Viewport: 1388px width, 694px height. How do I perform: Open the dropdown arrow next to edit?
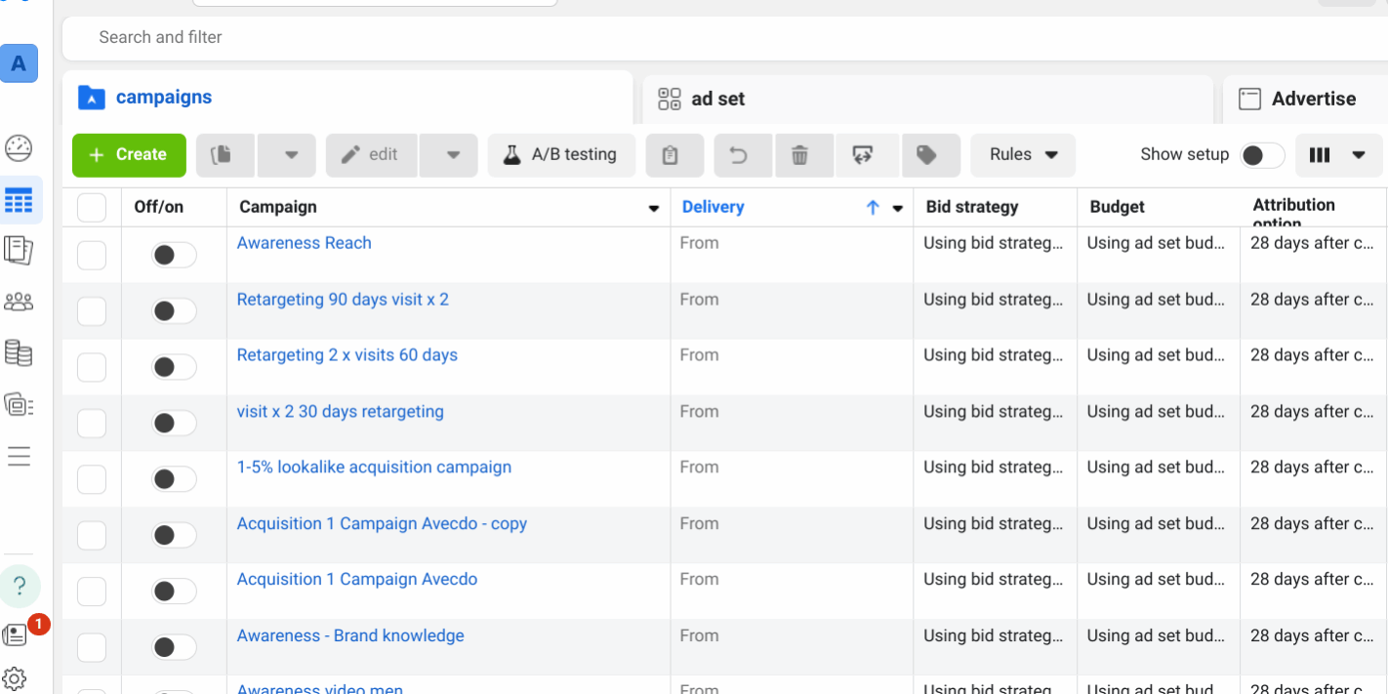pyautogui.click(x=453, y=155)
